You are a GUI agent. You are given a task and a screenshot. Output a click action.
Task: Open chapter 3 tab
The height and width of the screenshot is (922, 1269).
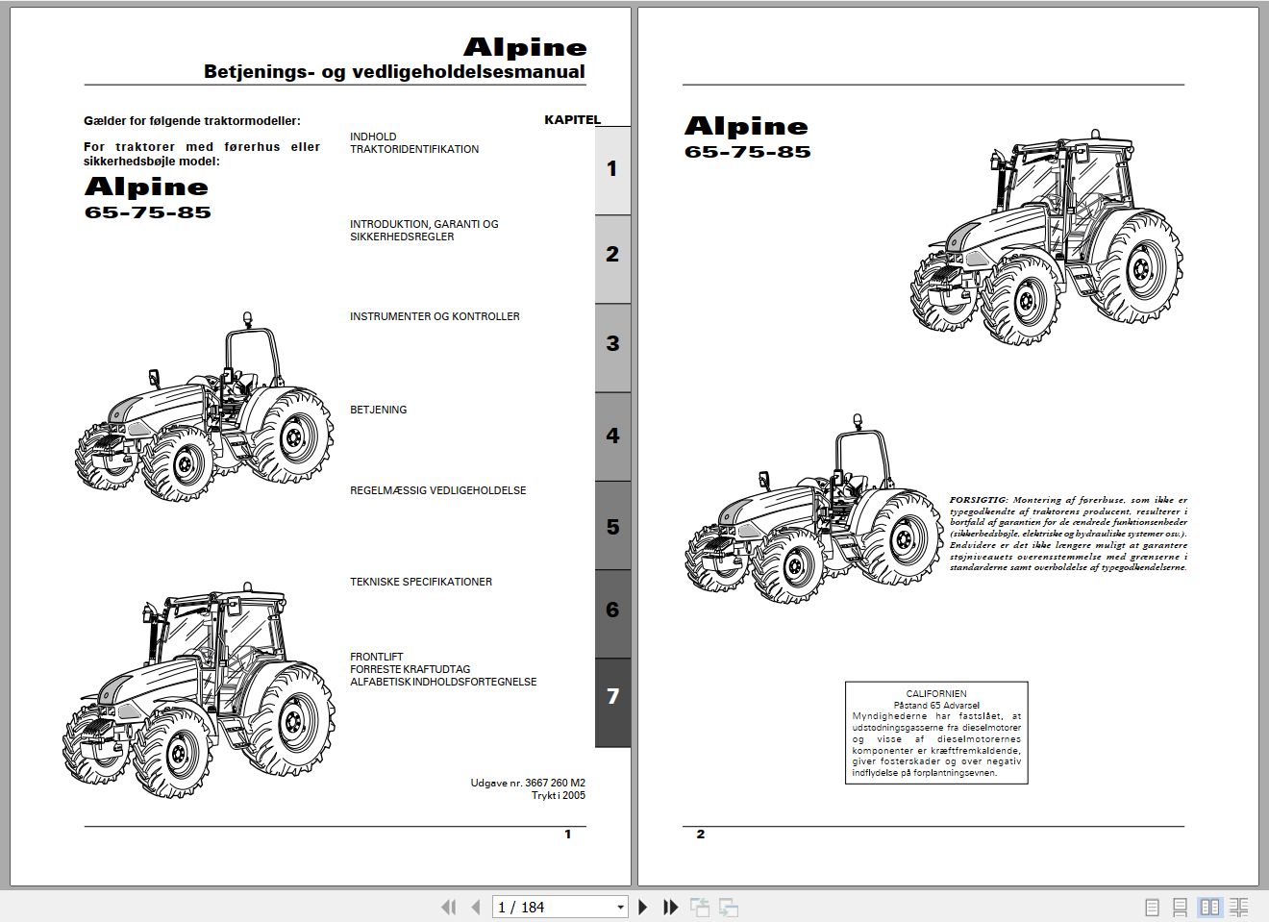(612, 347)
